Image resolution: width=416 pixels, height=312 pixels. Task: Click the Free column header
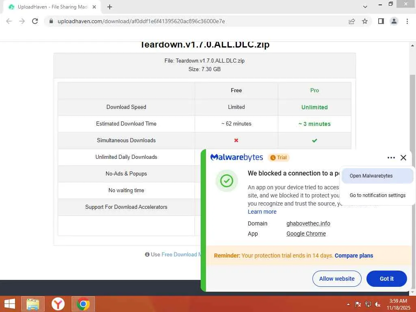(236, 91)
